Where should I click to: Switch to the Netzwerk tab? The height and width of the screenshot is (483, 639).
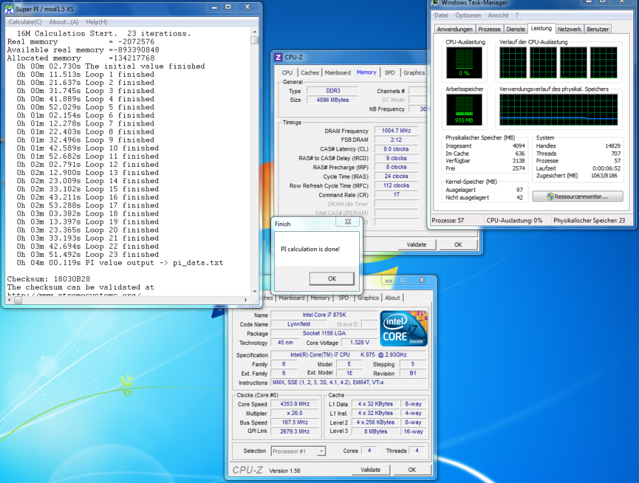(569, 29)
